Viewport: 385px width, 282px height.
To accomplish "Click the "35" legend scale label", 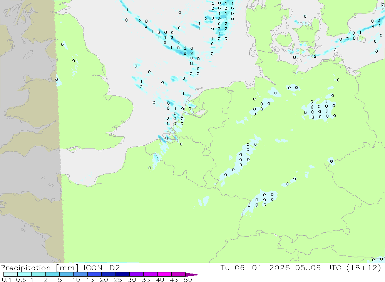I will (146, 280).
